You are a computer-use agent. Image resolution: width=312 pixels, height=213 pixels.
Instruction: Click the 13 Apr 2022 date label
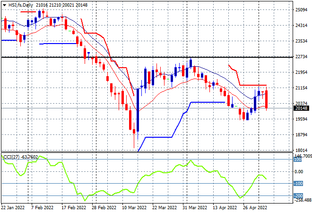(x=225, y=208)
